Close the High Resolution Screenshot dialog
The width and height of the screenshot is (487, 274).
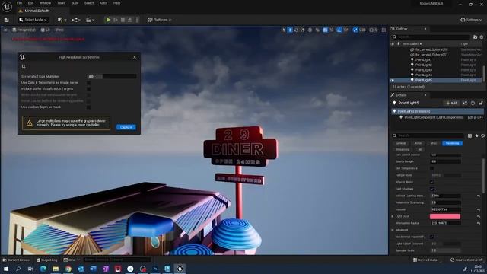coord(135,57)
